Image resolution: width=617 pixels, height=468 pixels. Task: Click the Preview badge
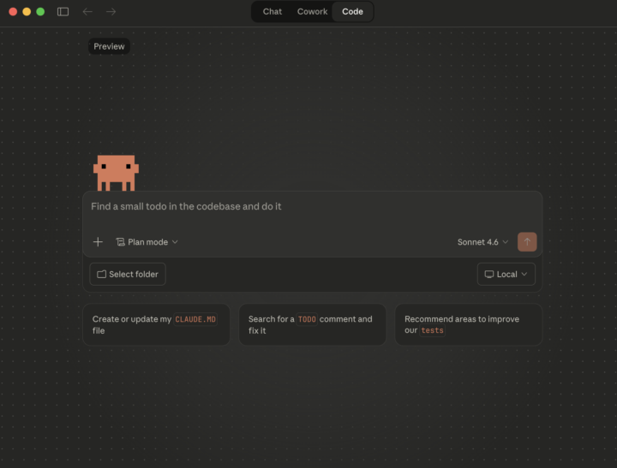pyautogui.click(x=109, y=46)
